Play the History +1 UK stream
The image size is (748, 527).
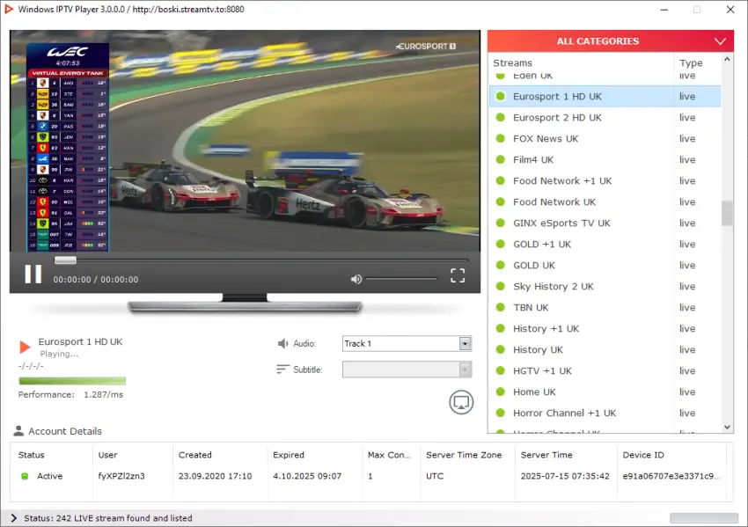(605, 328)
